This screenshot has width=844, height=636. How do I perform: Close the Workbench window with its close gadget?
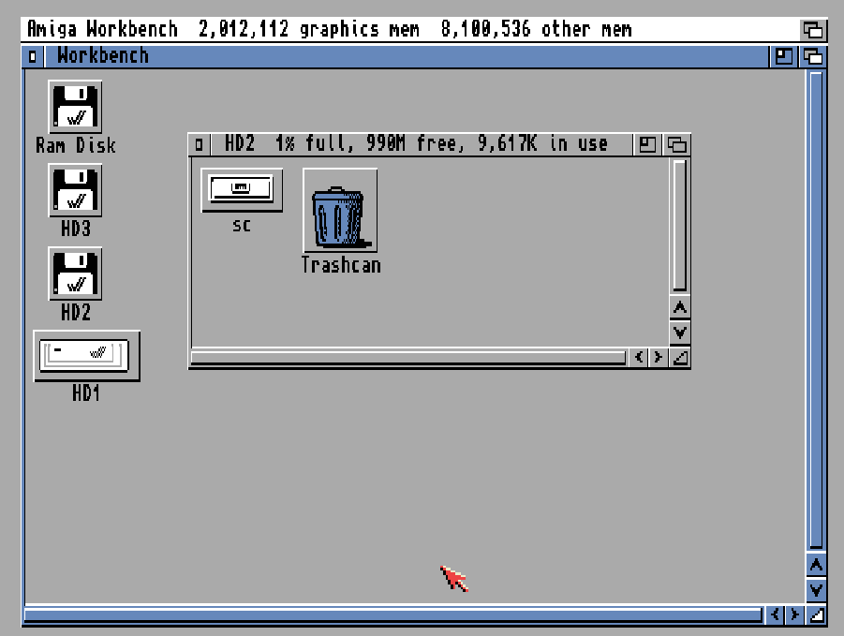[32, 56]
